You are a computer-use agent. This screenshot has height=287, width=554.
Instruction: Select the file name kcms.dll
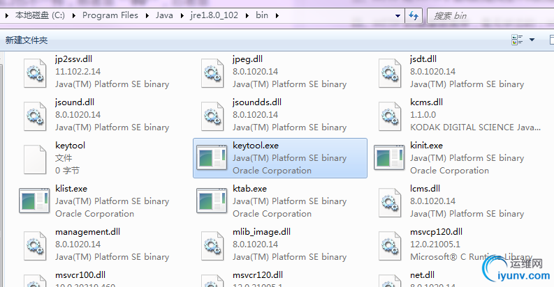coord(426,102)
